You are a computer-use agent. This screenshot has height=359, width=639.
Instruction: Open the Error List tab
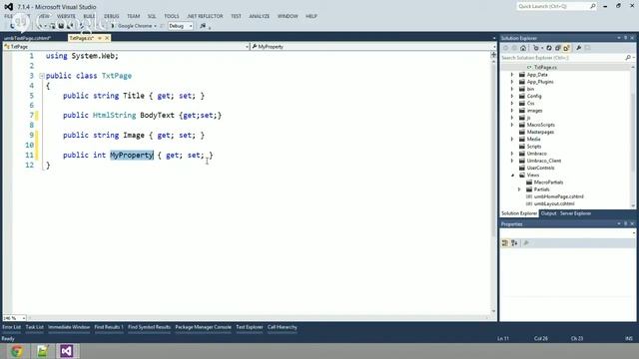[11, 327]
